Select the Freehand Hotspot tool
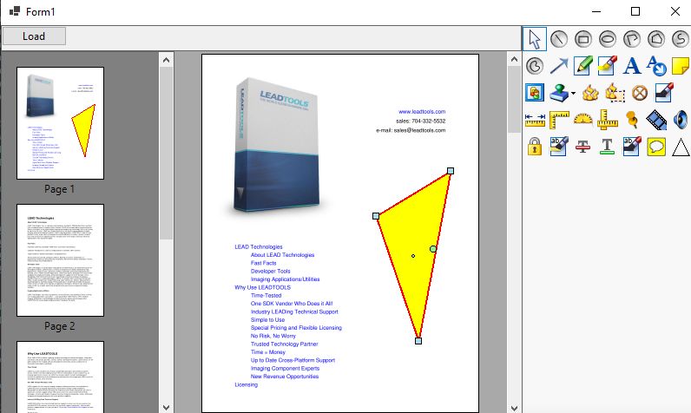Viewport: 691px width, 413px height. coord(615,93)
